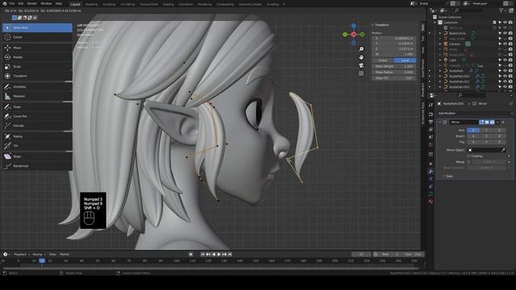Activate the Rotate tool
516x290 pixels.
[x=37, y=57]
